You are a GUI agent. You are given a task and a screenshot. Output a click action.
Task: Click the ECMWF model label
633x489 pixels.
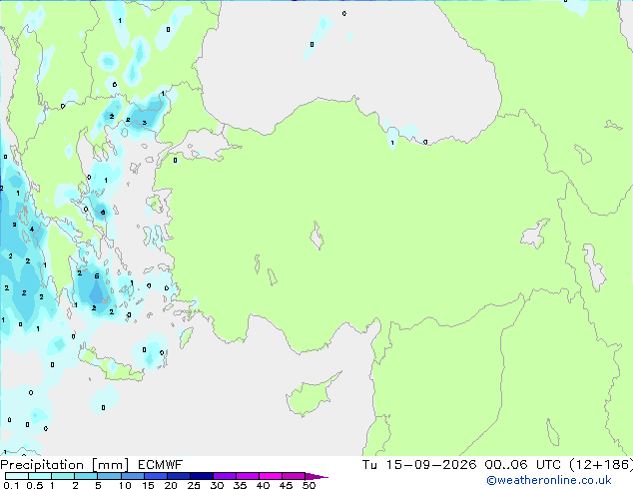(x=161, y=465)
